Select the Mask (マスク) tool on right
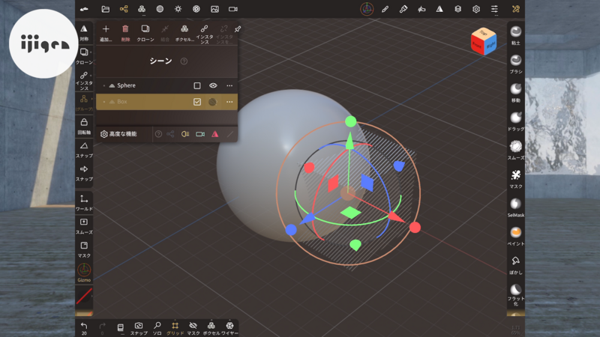 pyautogui.click(x=516, y=179)
